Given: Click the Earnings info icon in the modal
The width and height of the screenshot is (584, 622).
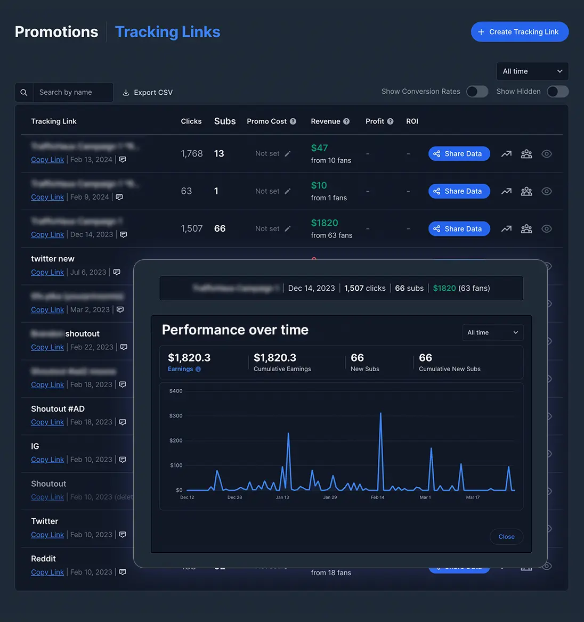Looking at the screenshot, I should pos(199,369).
